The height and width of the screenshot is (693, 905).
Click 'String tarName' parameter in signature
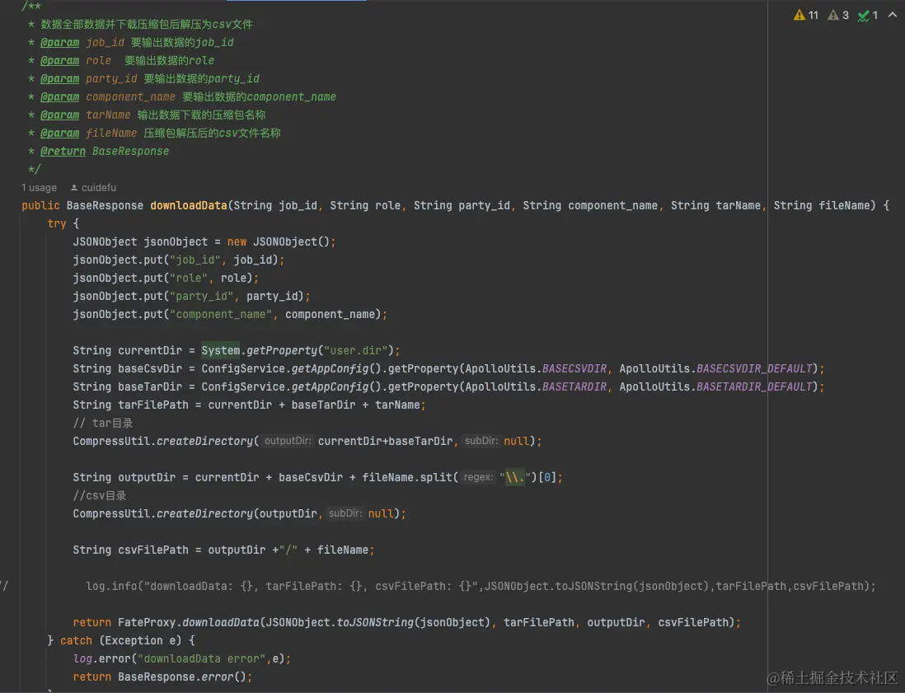pos(715,205)
